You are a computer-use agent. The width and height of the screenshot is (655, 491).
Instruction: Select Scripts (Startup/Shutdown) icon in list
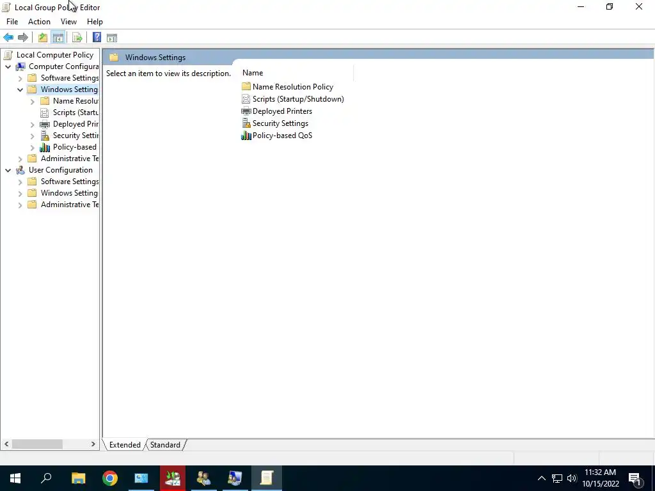tap(246, 99)
